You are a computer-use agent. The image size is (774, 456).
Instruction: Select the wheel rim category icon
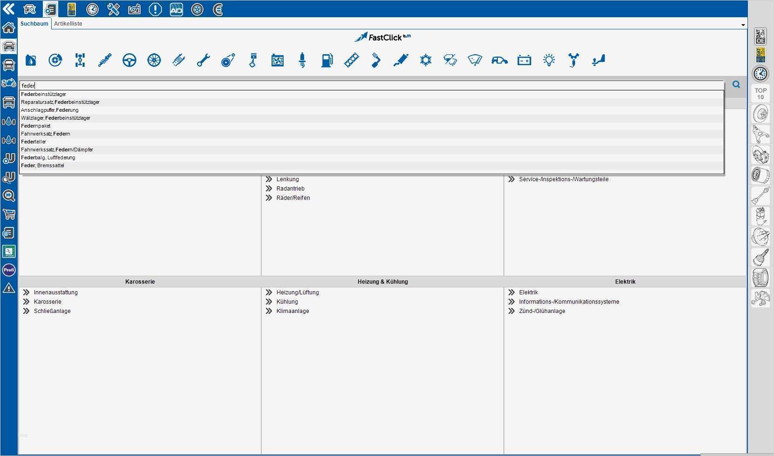[x=154, y=60]
